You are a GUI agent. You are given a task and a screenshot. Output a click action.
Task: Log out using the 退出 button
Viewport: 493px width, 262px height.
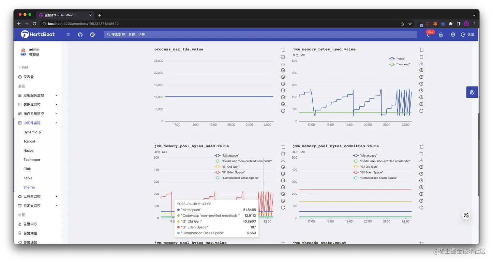tap(468, 34)
